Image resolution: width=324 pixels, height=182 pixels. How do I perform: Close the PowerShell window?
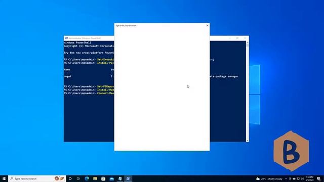(245, 38)
